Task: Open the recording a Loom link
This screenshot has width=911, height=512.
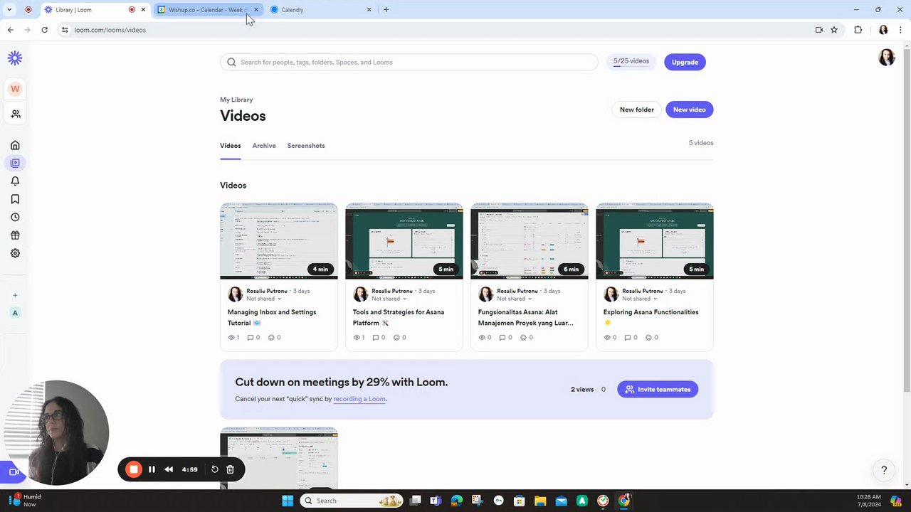Action: tap(359, 399)
